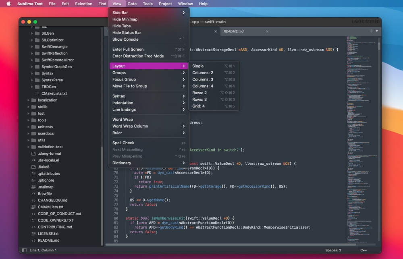403x259 pixels.
Task: Open the Selection menu in menu bar
Action: tap(83, 4)
